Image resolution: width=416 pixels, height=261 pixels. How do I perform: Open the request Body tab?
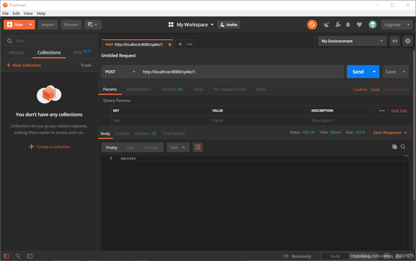(x=199, y=89)
